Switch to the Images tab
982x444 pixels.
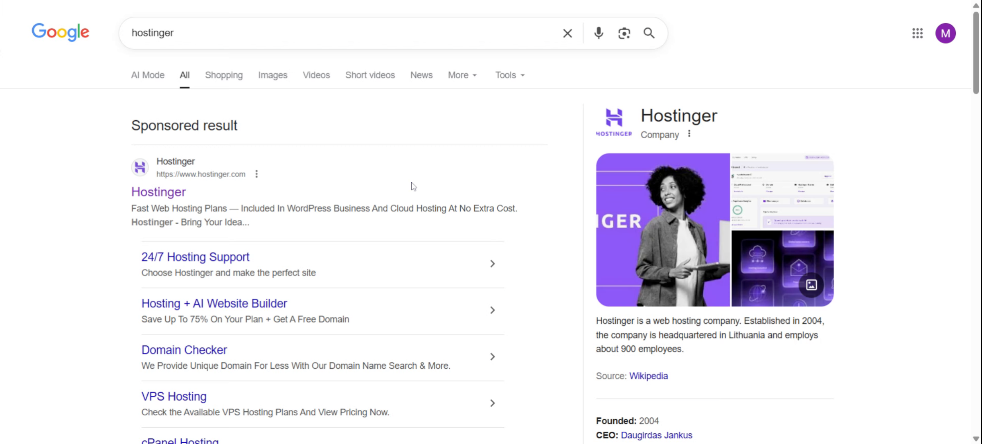273,75
